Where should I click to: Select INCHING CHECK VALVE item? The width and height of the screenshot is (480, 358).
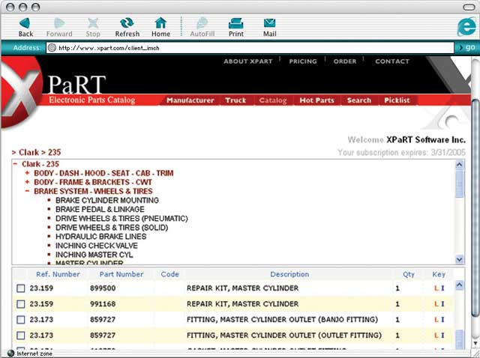point(97,246)
